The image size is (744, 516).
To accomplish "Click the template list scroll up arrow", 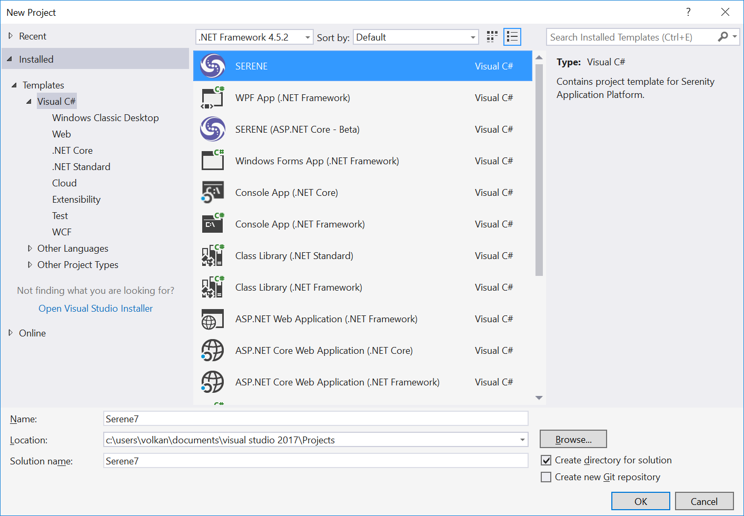I will click(539, 57).
